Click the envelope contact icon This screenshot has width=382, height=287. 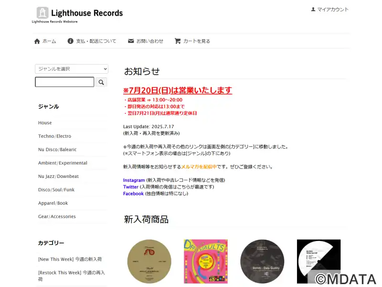tap(131, 41)
